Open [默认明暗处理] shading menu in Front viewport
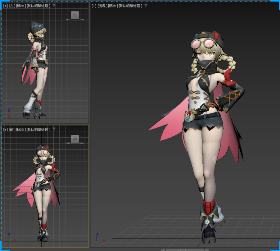280x251 pixels. pos(38,130)
